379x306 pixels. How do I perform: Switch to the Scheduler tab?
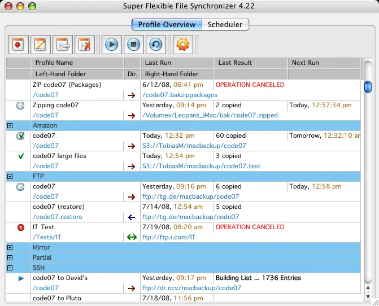(225, 24)
